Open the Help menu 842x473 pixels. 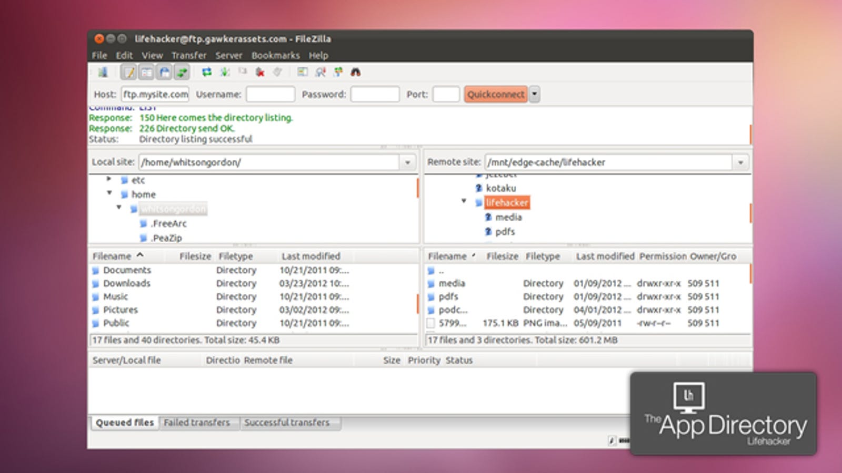[x=318, y=55]
